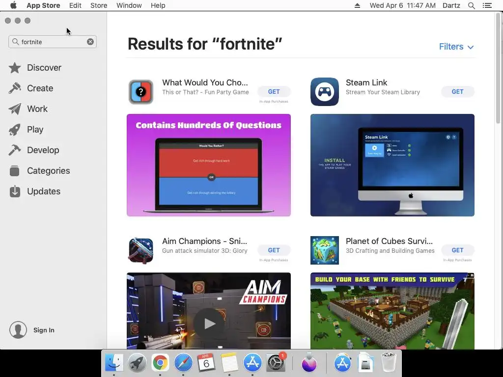This screenshot has height=377, width=503.
Task: Click the Aim Champions title text
Action: tap(204, 241)
